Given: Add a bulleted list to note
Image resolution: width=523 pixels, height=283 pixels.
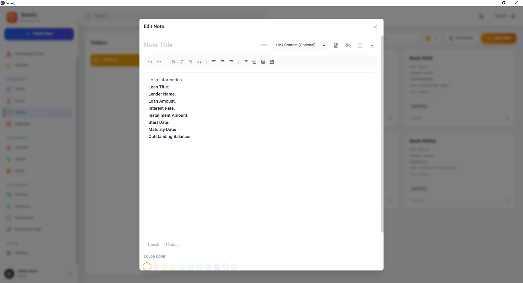Looking at the screenshot, I should [x=246, y=62].
